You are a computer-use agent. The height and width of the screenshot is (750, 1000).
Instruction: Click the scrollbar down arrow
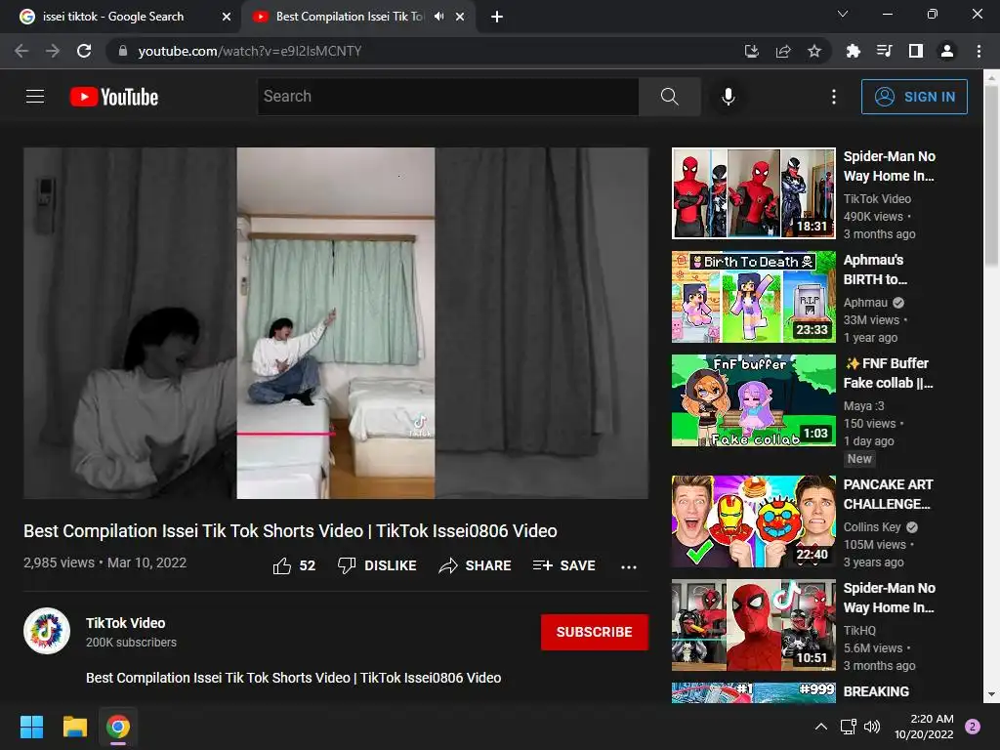tap(991, 695)
